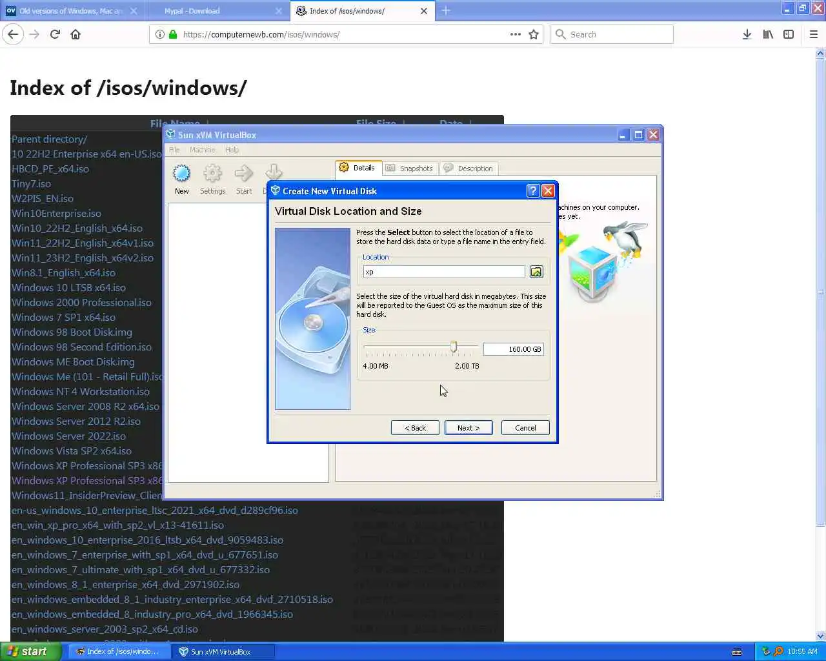The height and width of the screenshot is (661, 826).
Task: Close the 'Mypal - Download' tab
Action: click(279, 11)
